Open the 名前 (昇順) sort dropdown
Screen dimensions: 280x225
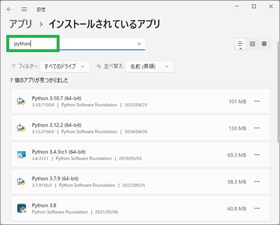[149, 66]
